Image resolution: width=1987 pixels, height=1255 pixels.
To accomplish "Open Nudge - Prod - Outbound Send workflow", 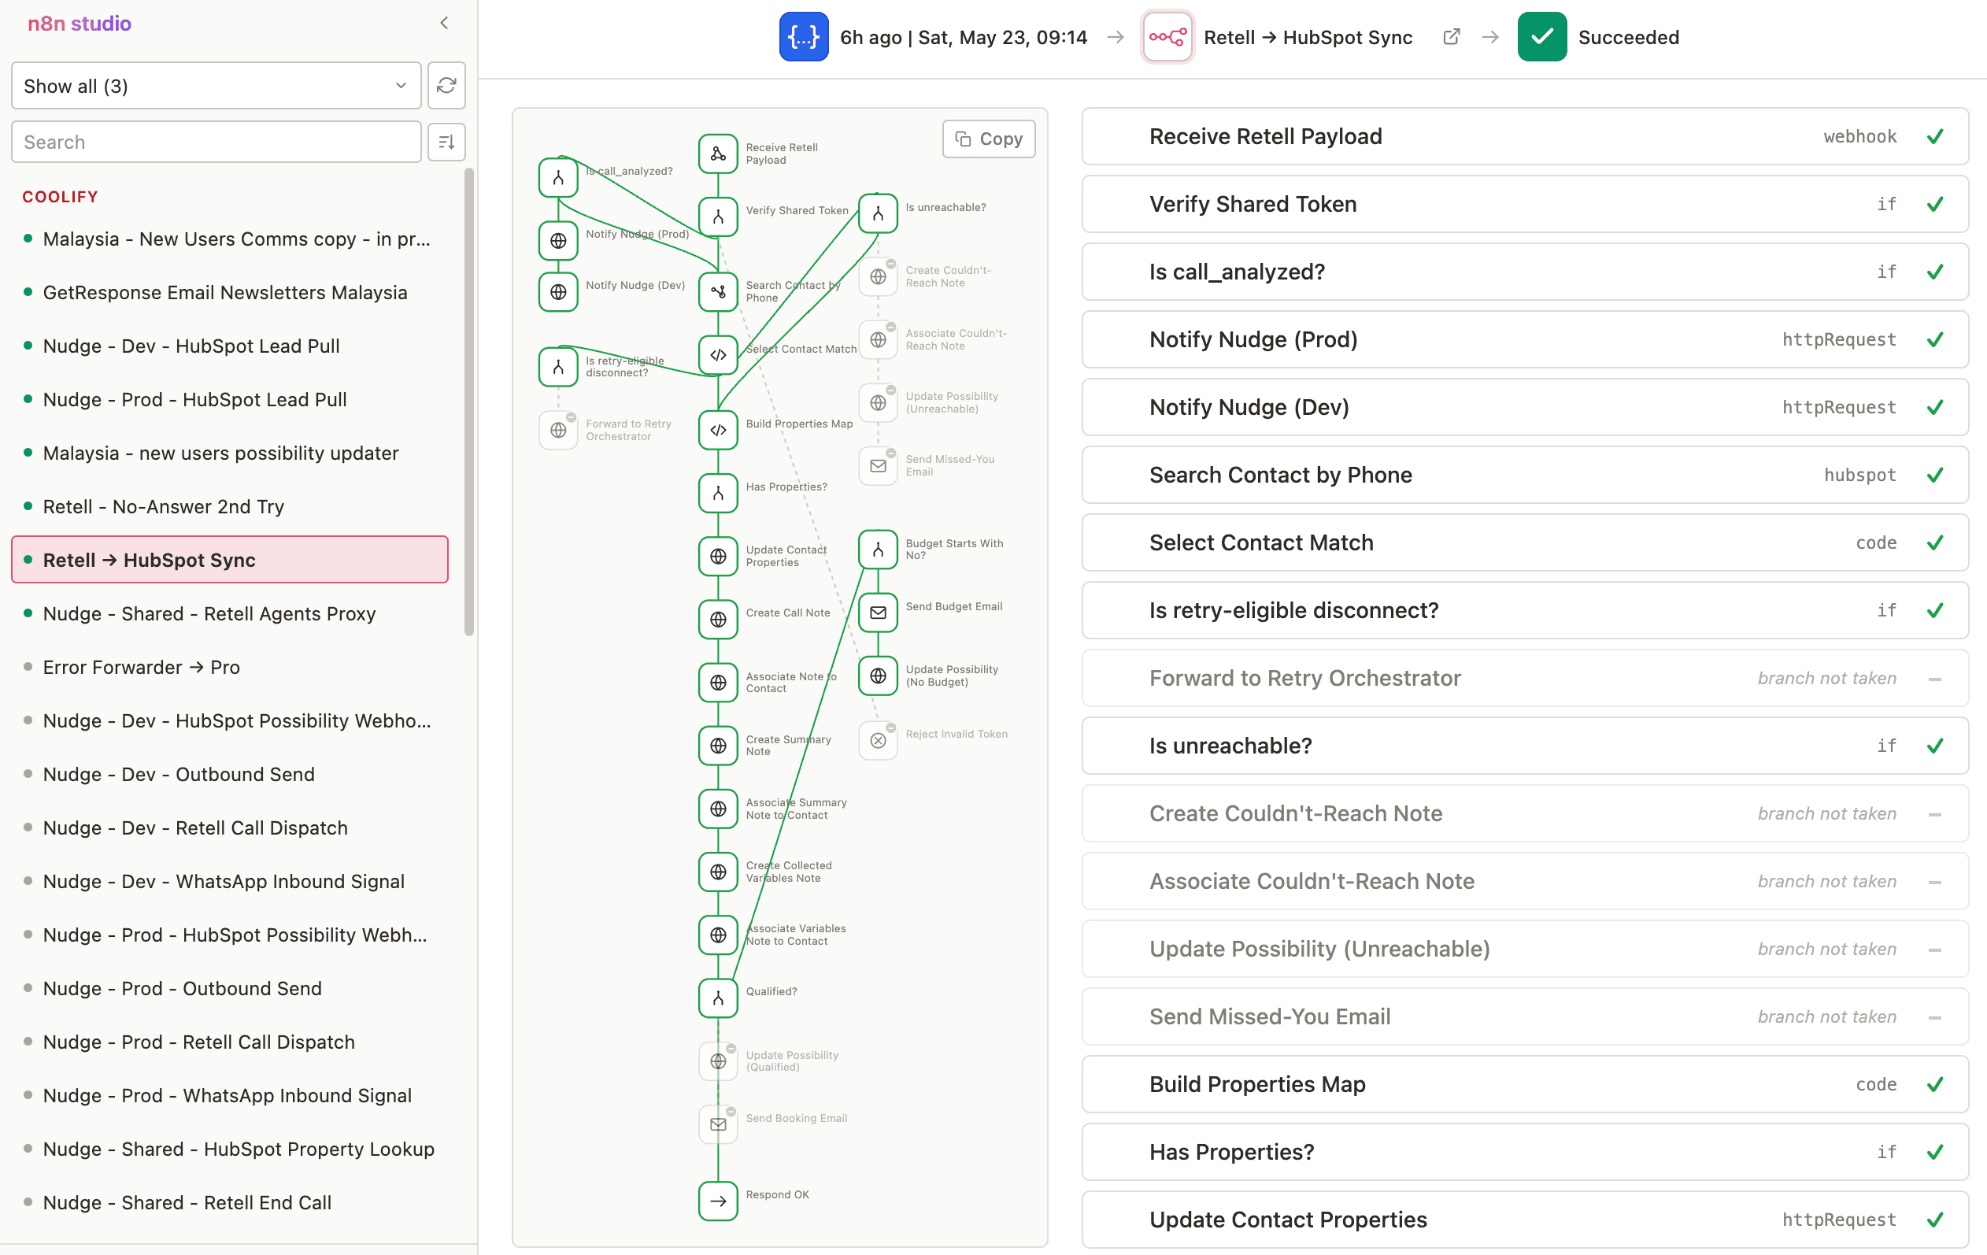I will [x=229, y=988].
